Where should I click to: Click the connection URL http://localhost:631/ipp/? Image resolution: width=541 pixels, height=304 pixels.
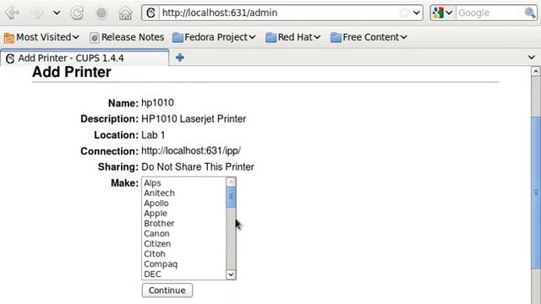coord(191,151)
